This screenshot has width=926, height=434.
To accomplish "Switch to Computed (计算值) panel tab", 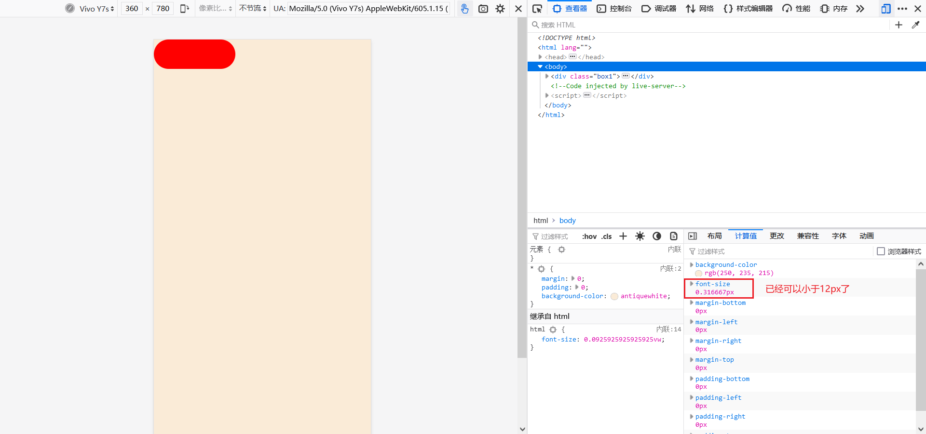I will click(746, 236).
